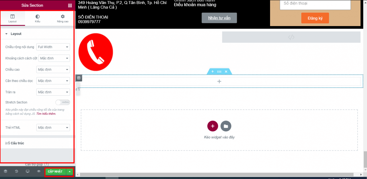
Task: Click the column edit handle icon
Action: click(79, 78)
